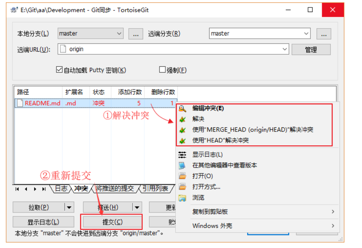
Task: Click the Show Log list icon
Action: click(x=182, y=155)
